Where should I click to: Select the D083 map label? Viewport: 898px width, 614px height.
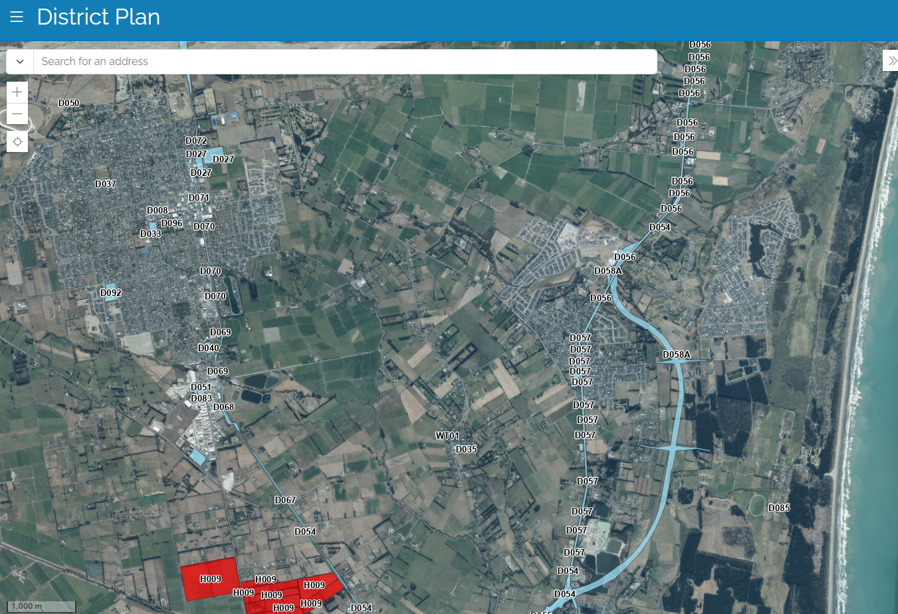pyautogui.click(x=201, y=398)
